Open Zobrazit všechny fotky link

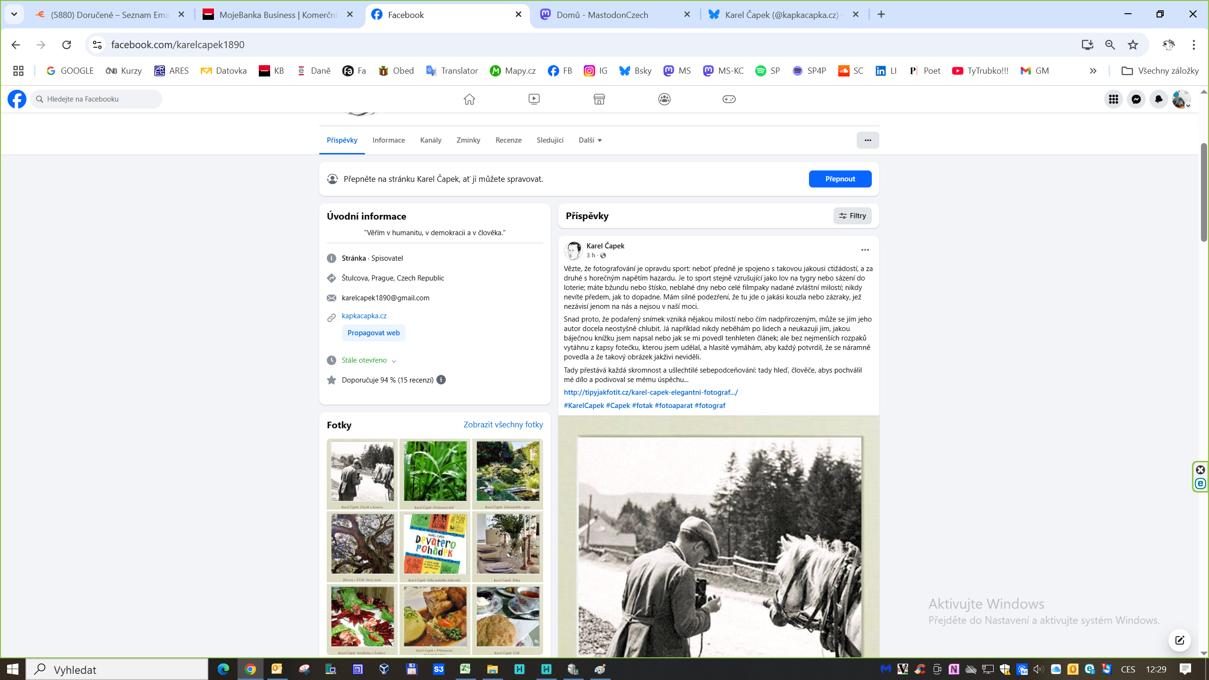[x=503, y=425]
